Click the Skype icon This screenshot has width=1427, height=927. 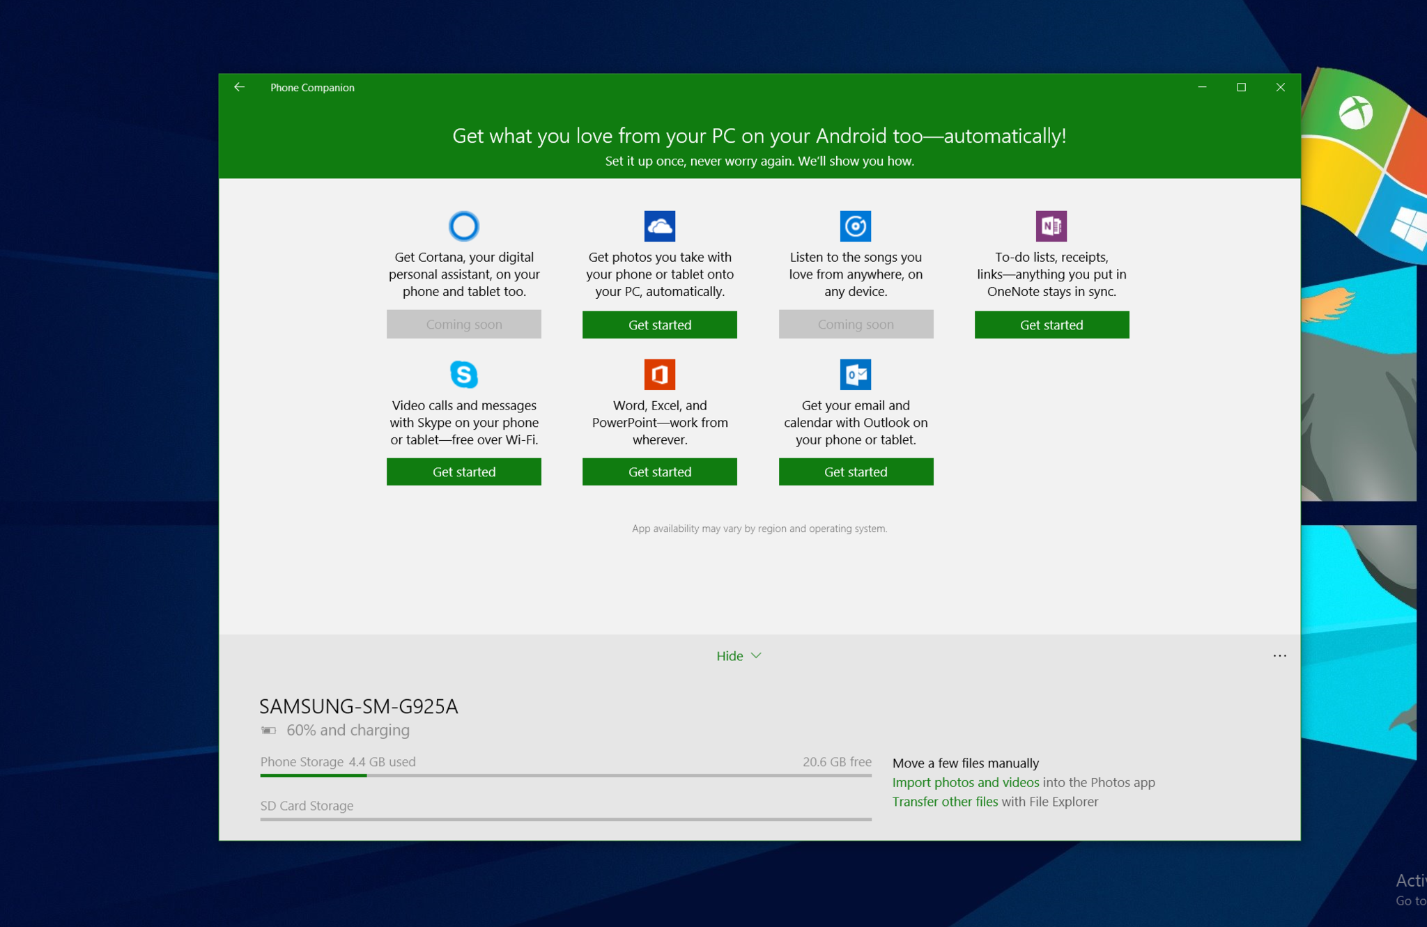464,375
